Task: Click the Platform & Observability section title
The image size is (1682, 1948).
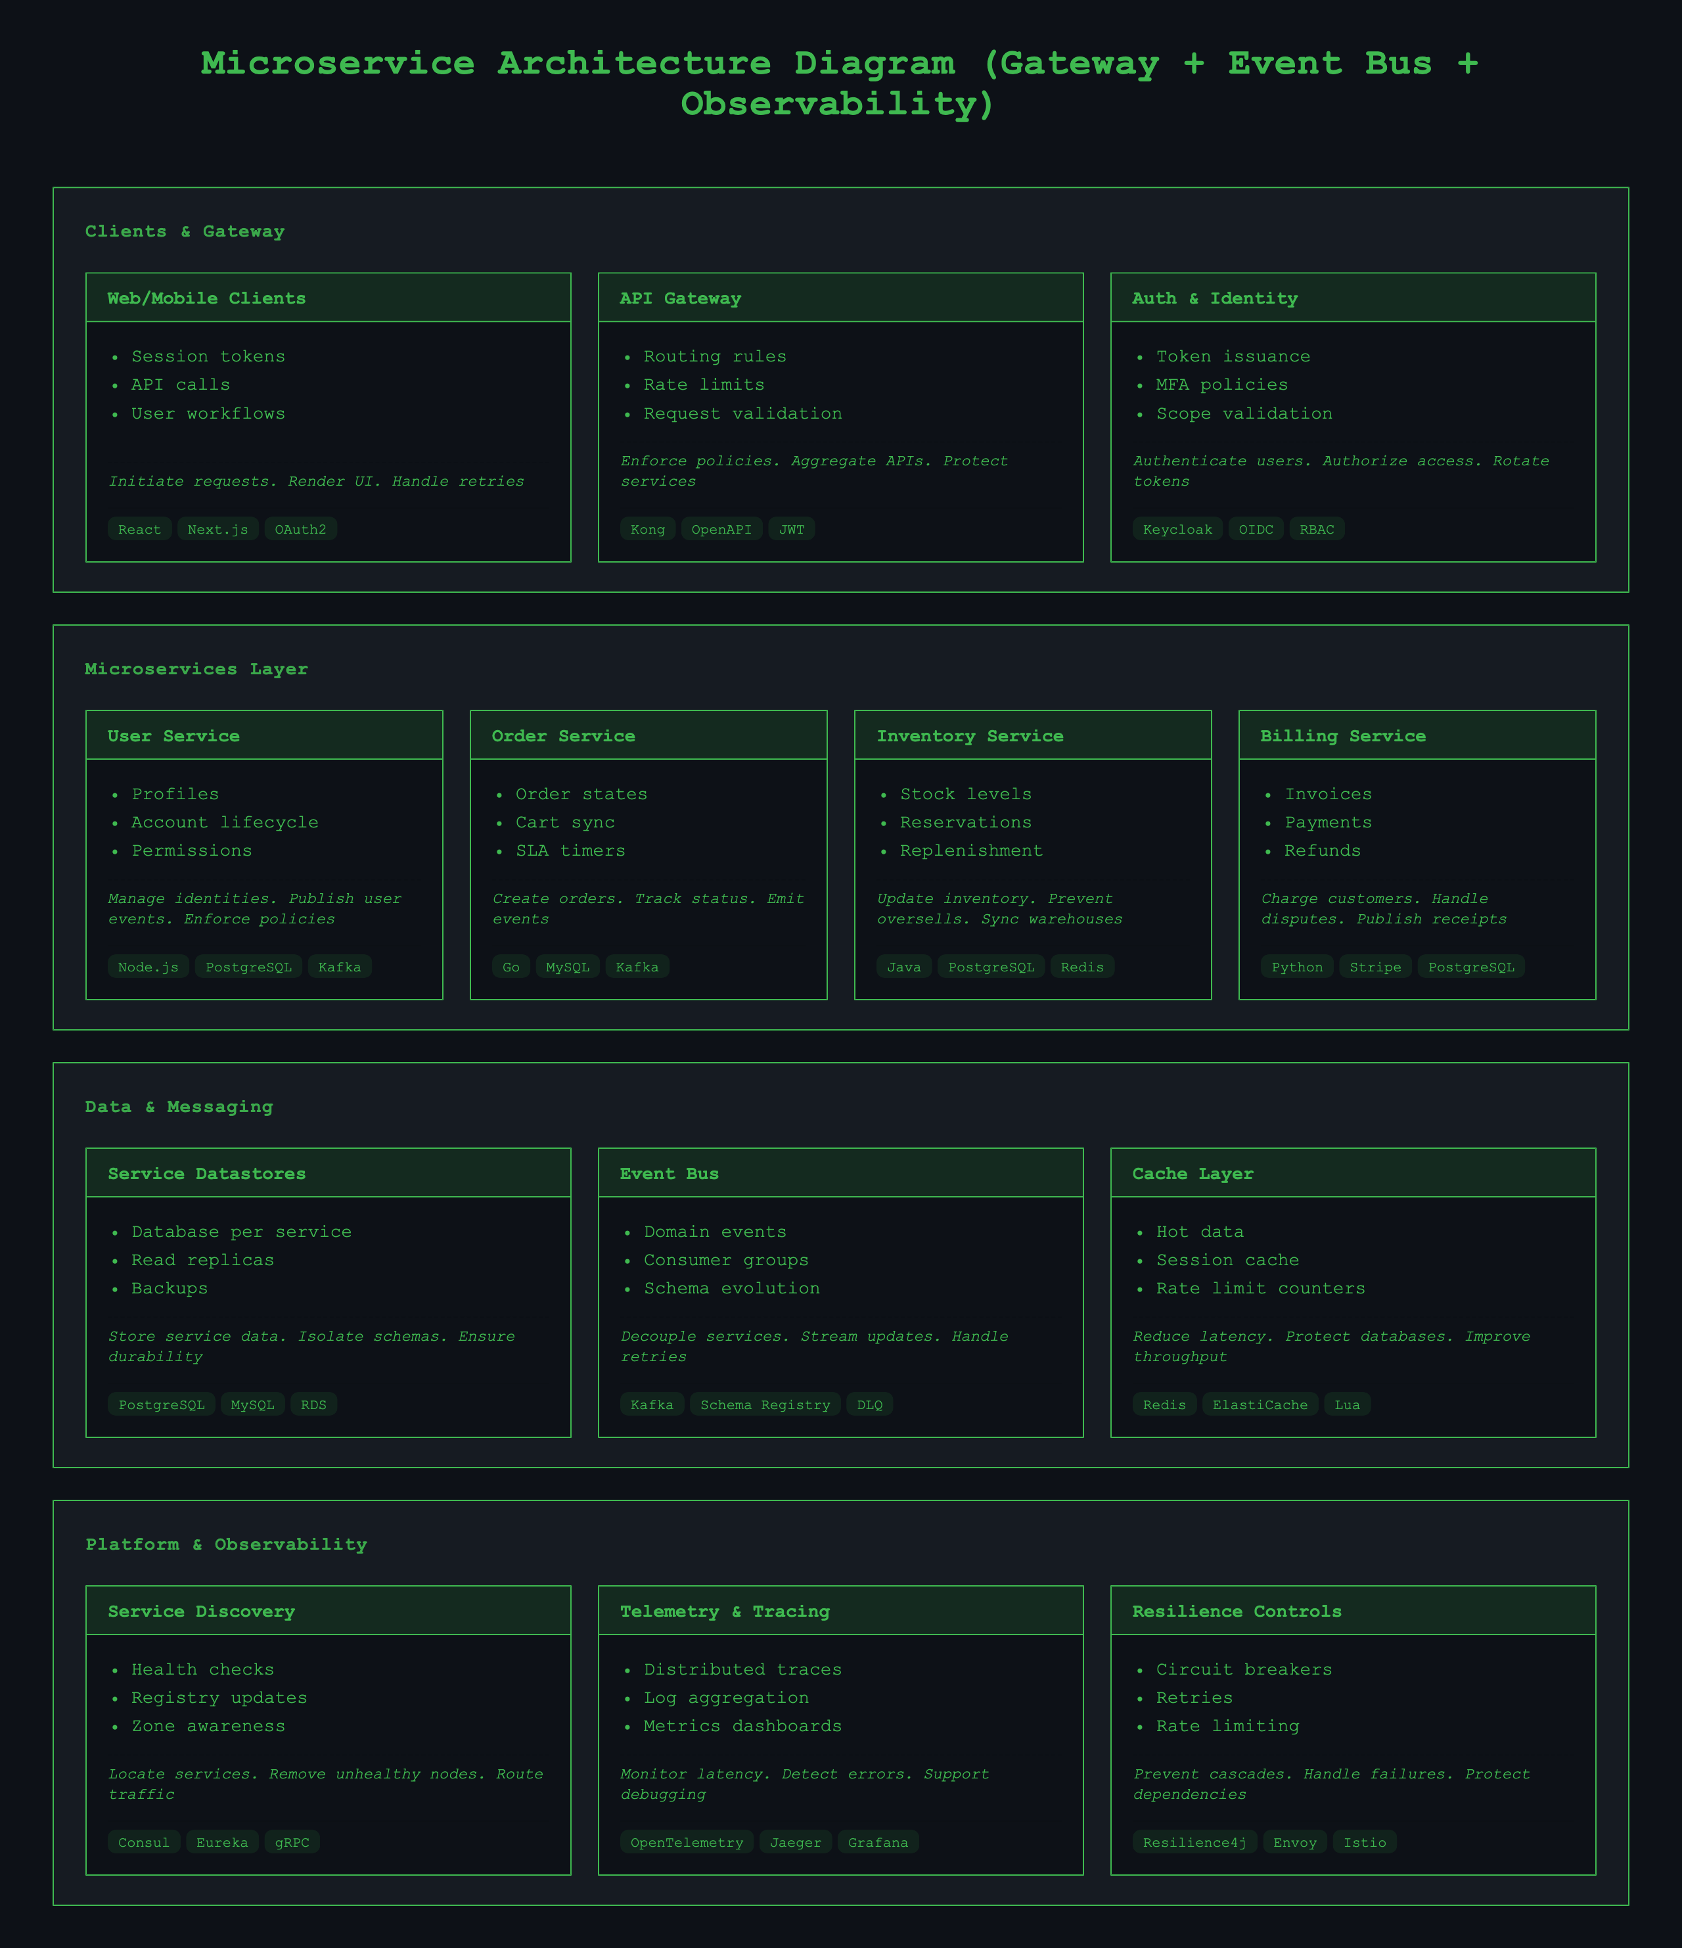Action: pyautogui.click(x=225, y=1544)
